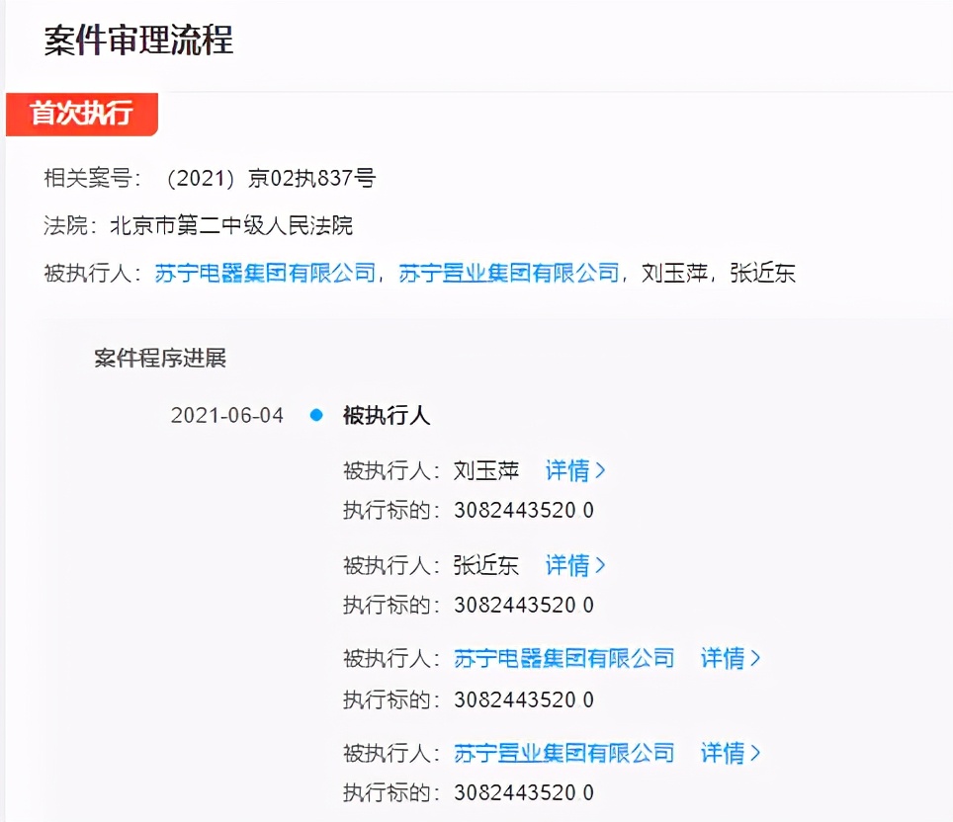The height and width of the screenshot is (822, 953).
Task: Click the 案件程序进展 section title
Action: pos(160,358)
